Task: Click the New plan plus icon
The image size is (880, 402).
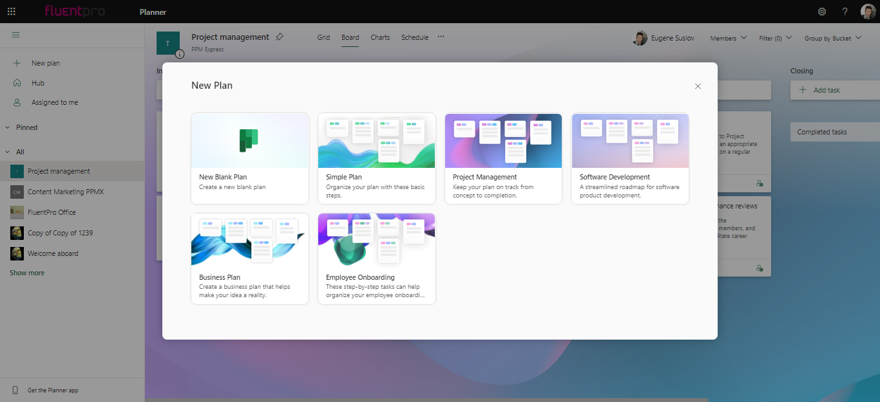Action: (x=17, y=63)
